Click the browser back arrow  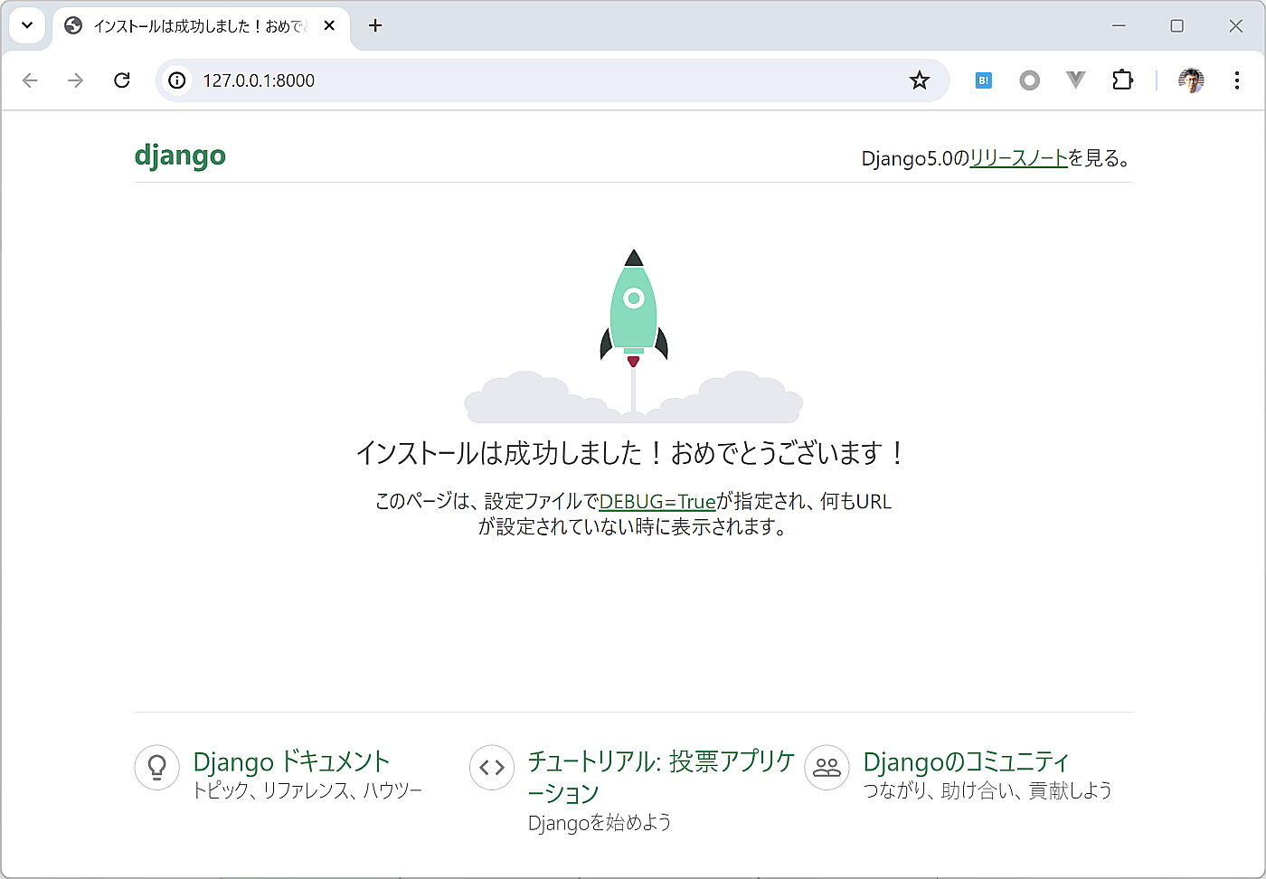(x=30, y=80)
